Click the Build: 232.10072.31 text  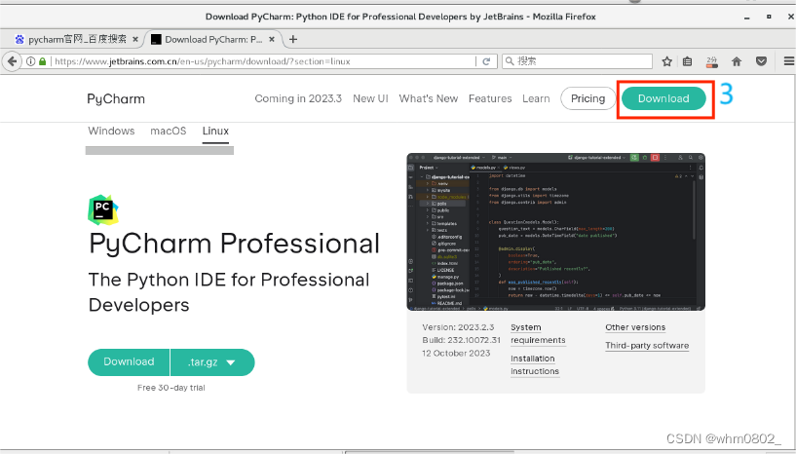coord(461,340)
